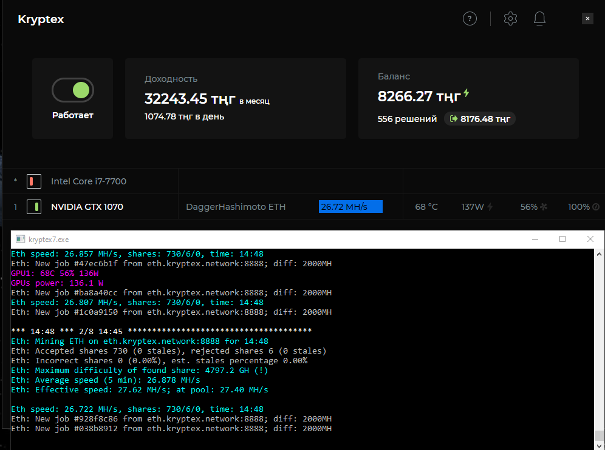
Task: Withdraw 8176.48 тңг payout button
Action: tap(480, 119)
